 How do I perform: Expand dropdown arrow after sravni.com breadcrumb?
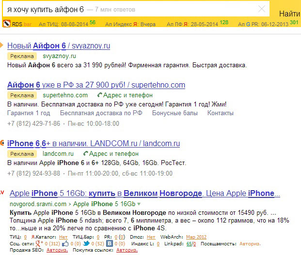click(x=139, y=204)
